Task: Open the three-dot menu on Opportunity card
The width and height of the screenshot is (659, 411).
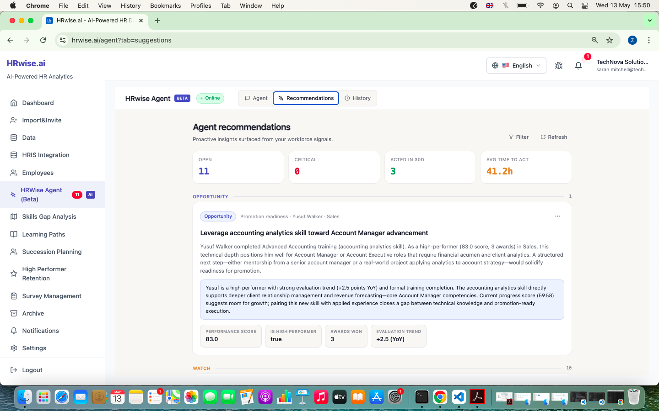Action: click(x=557, y=216)
